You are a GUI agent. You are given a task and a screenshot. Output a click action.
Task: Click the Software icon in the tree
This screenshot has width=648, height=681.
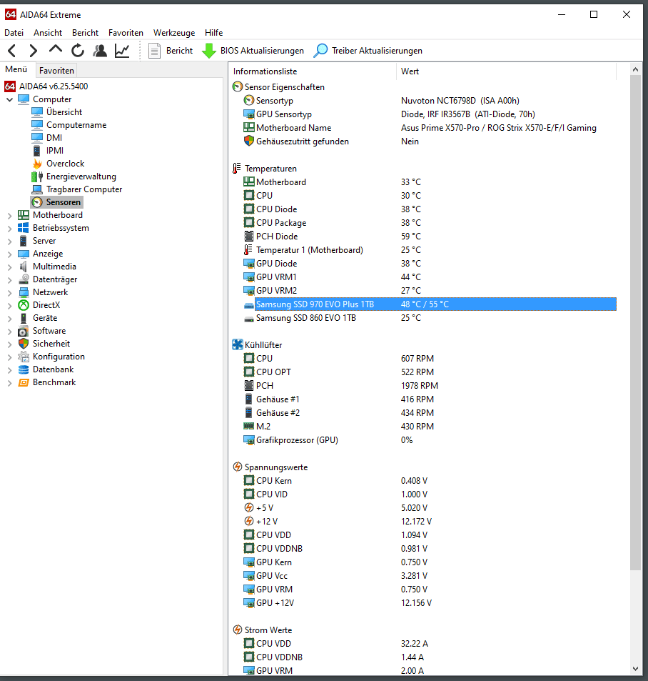click(x=24, y=331)
